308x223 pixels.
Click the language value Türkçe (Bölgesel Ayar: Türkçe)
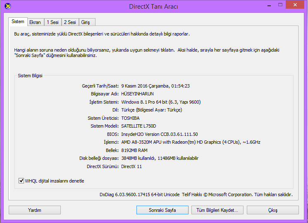click(152, 110)
